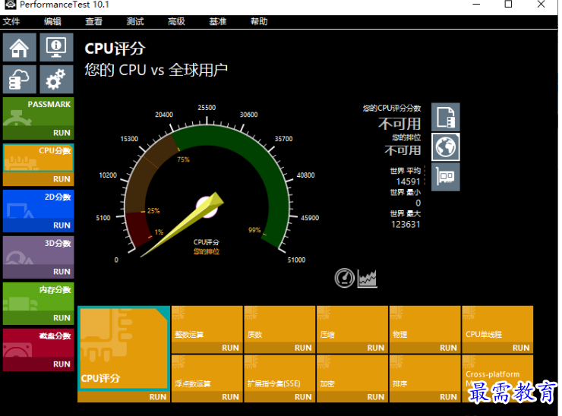This screenshot has height=416, width=562.
Task: Switch to the gauge dial view icon
Action: pyautogui.click(x=345, y=278)
